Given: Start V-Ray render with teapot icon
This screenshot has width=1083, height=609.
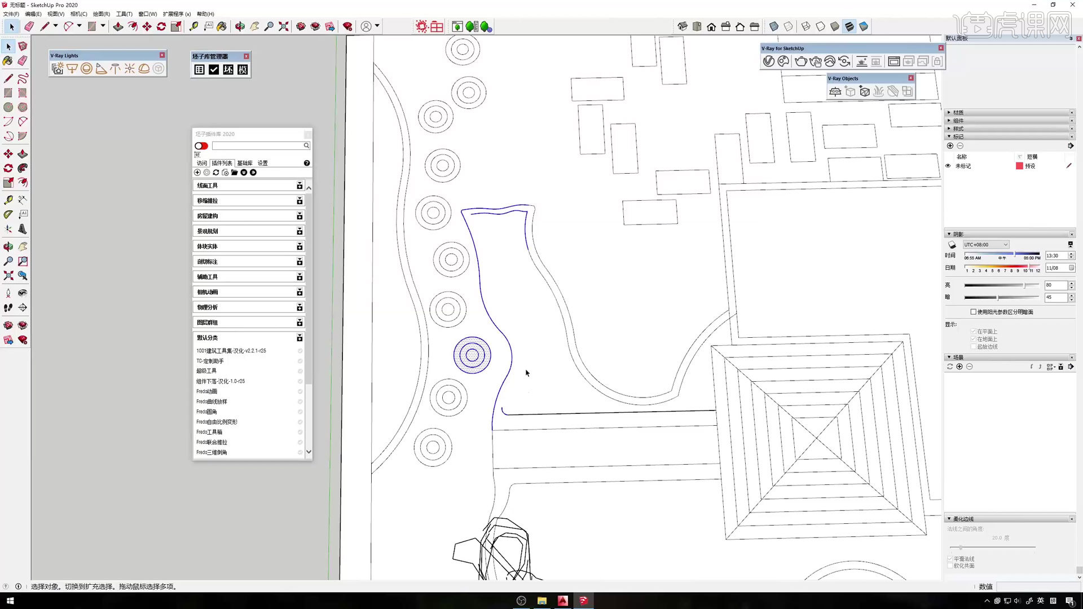Looking at the screenshot, I should (800, 61).
